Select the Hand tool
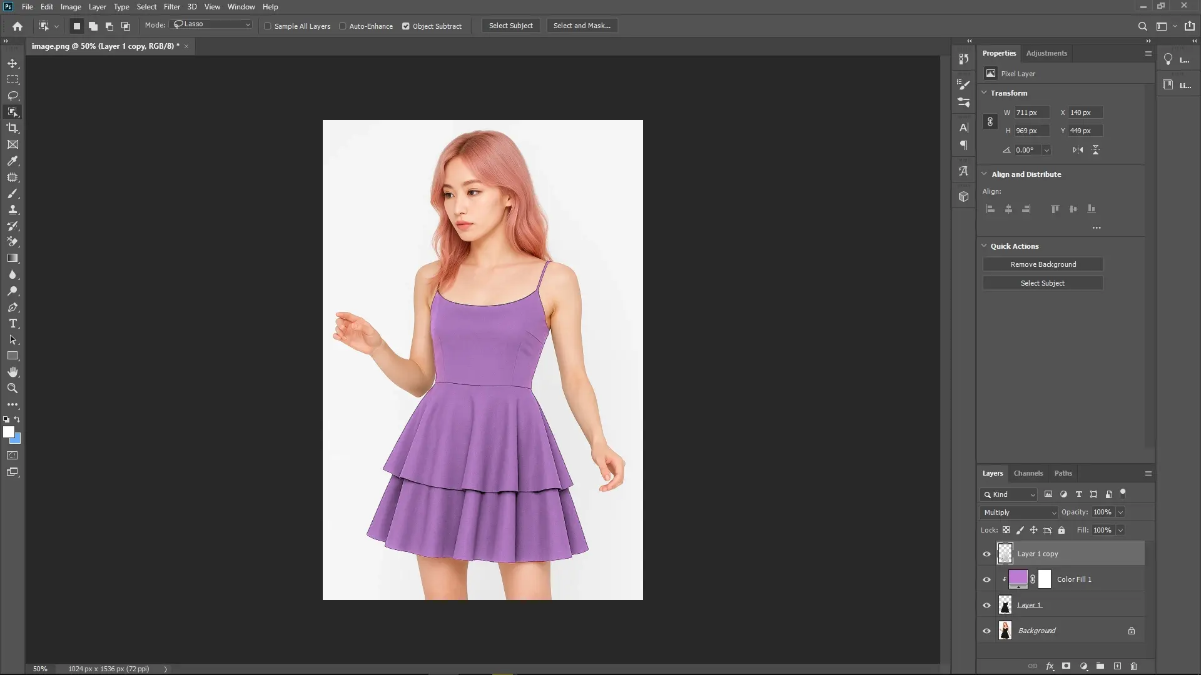 [13, 371]
